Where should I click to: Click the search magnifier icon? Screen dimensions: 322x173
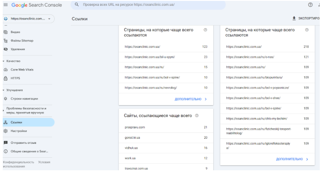[77, 5]
